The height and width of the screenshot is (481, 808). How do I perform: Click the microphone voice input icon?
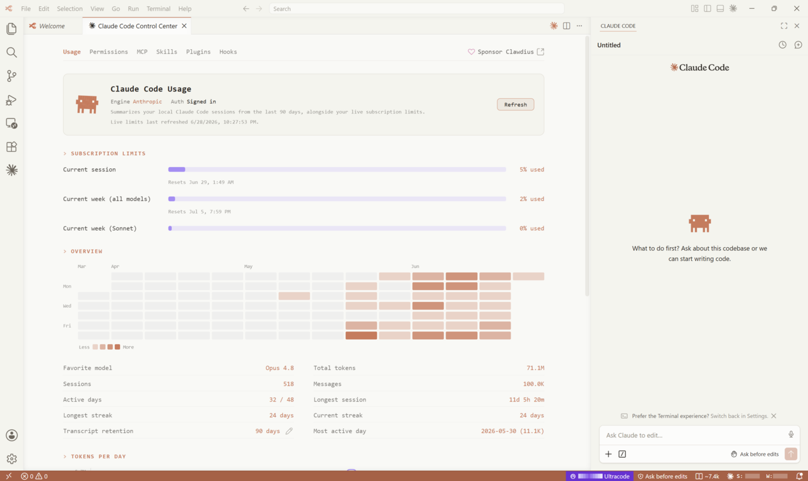[791, 434]
